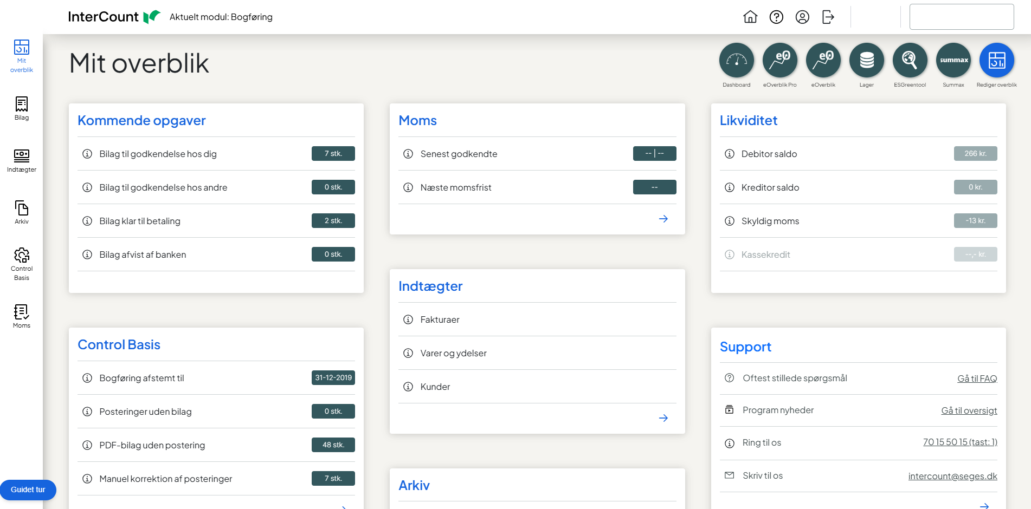Click the Gå til FAQ link
This screenshot has height=509, width=1031.
pos(977,379)
